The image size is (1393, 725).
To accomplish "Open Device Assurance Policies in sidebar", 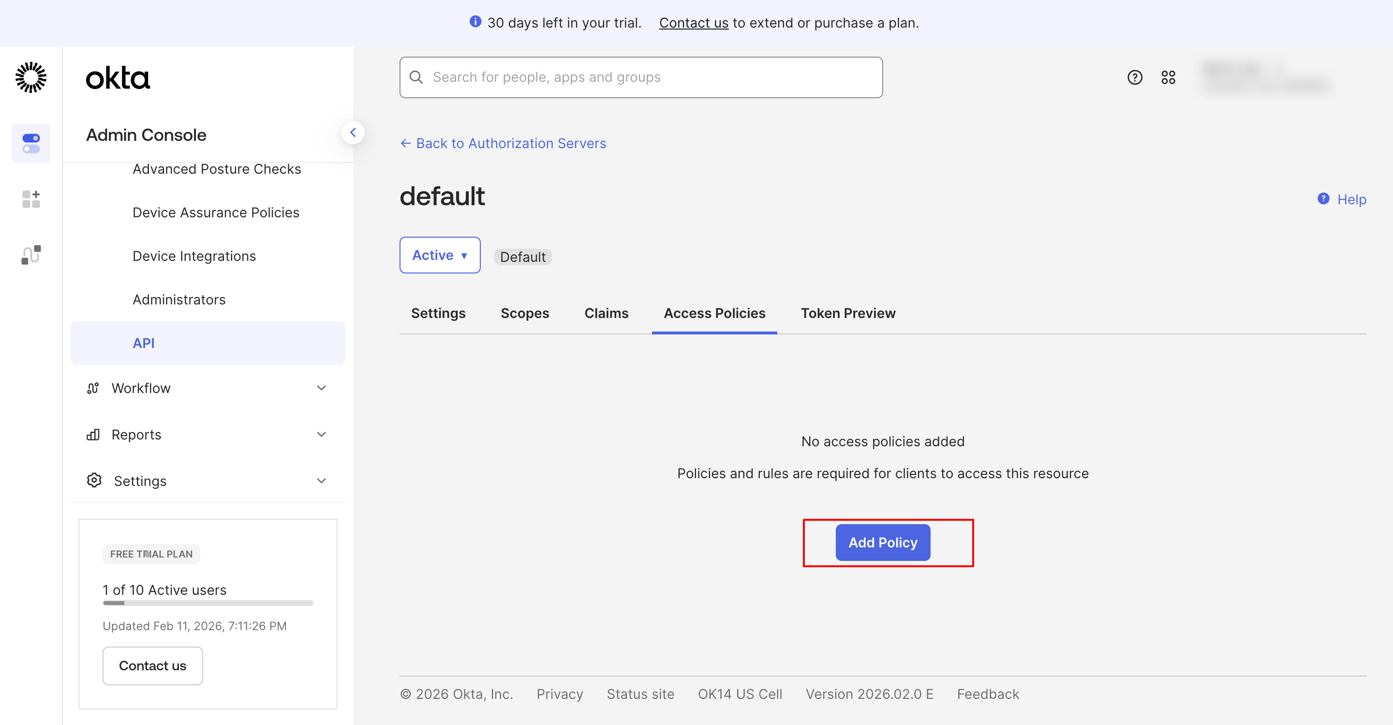I will pyautogui.click(x=216, y=212).
